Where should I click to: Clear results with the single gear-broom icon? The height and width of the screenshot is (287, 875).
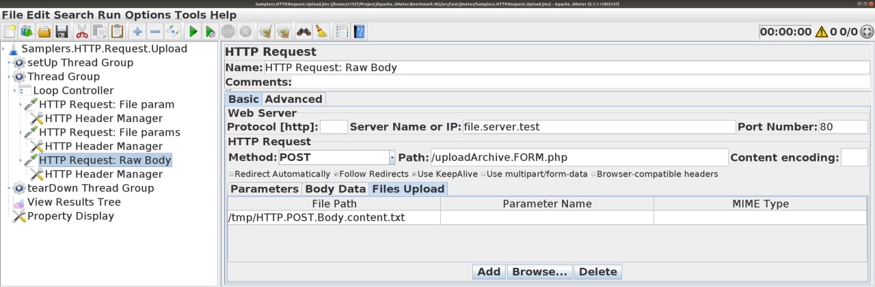click(265, 31)
